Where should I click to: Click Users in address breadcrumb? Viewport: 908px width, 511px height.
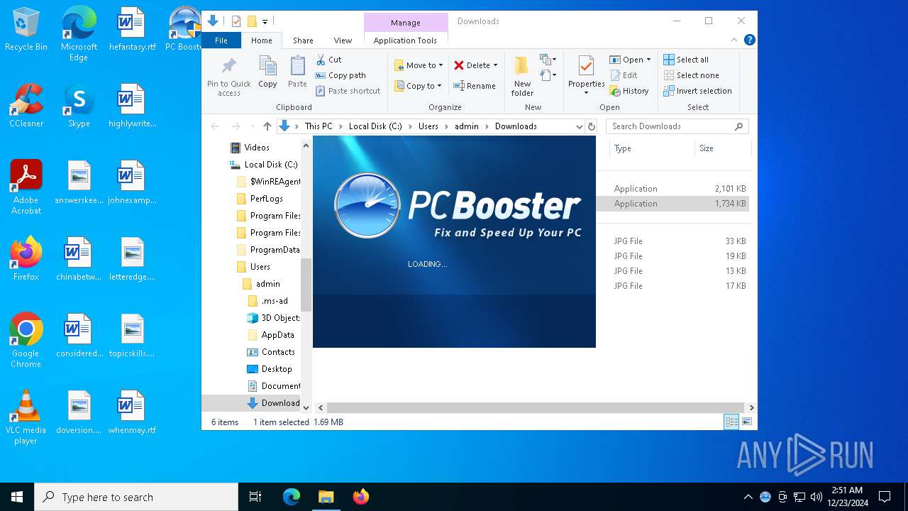428,126
